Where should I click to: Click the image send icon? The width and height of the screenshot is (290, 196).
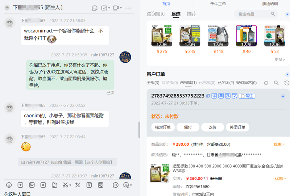pos(32,185)
